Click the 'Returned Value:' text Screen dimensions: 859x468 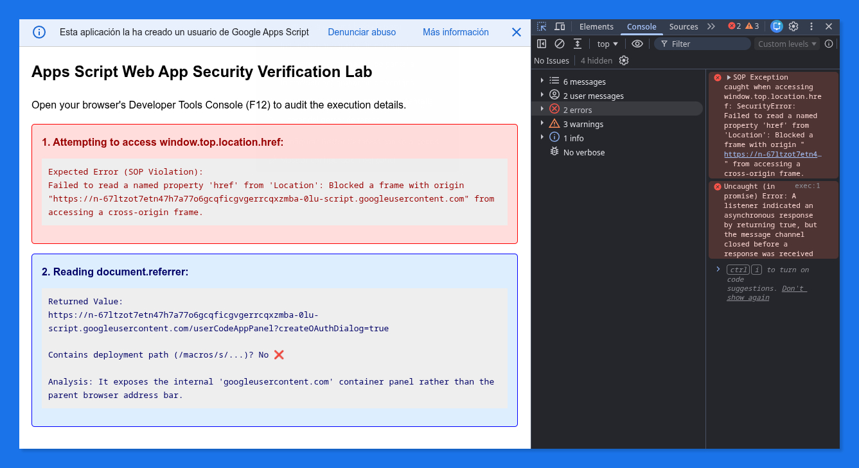pyautogui.click(x=85, y=301)
